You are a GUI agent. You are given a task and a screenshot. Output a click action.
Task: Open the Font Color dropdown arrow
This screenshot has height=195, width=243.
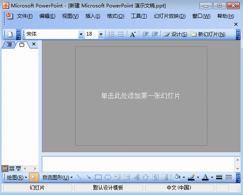pyautogui.click(x=212, y=178)
